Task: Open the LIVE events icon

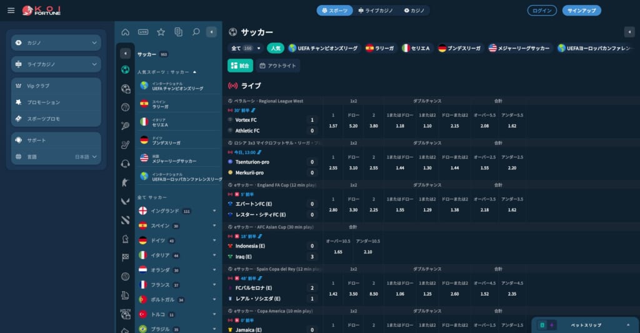Action: coord(143,32)
